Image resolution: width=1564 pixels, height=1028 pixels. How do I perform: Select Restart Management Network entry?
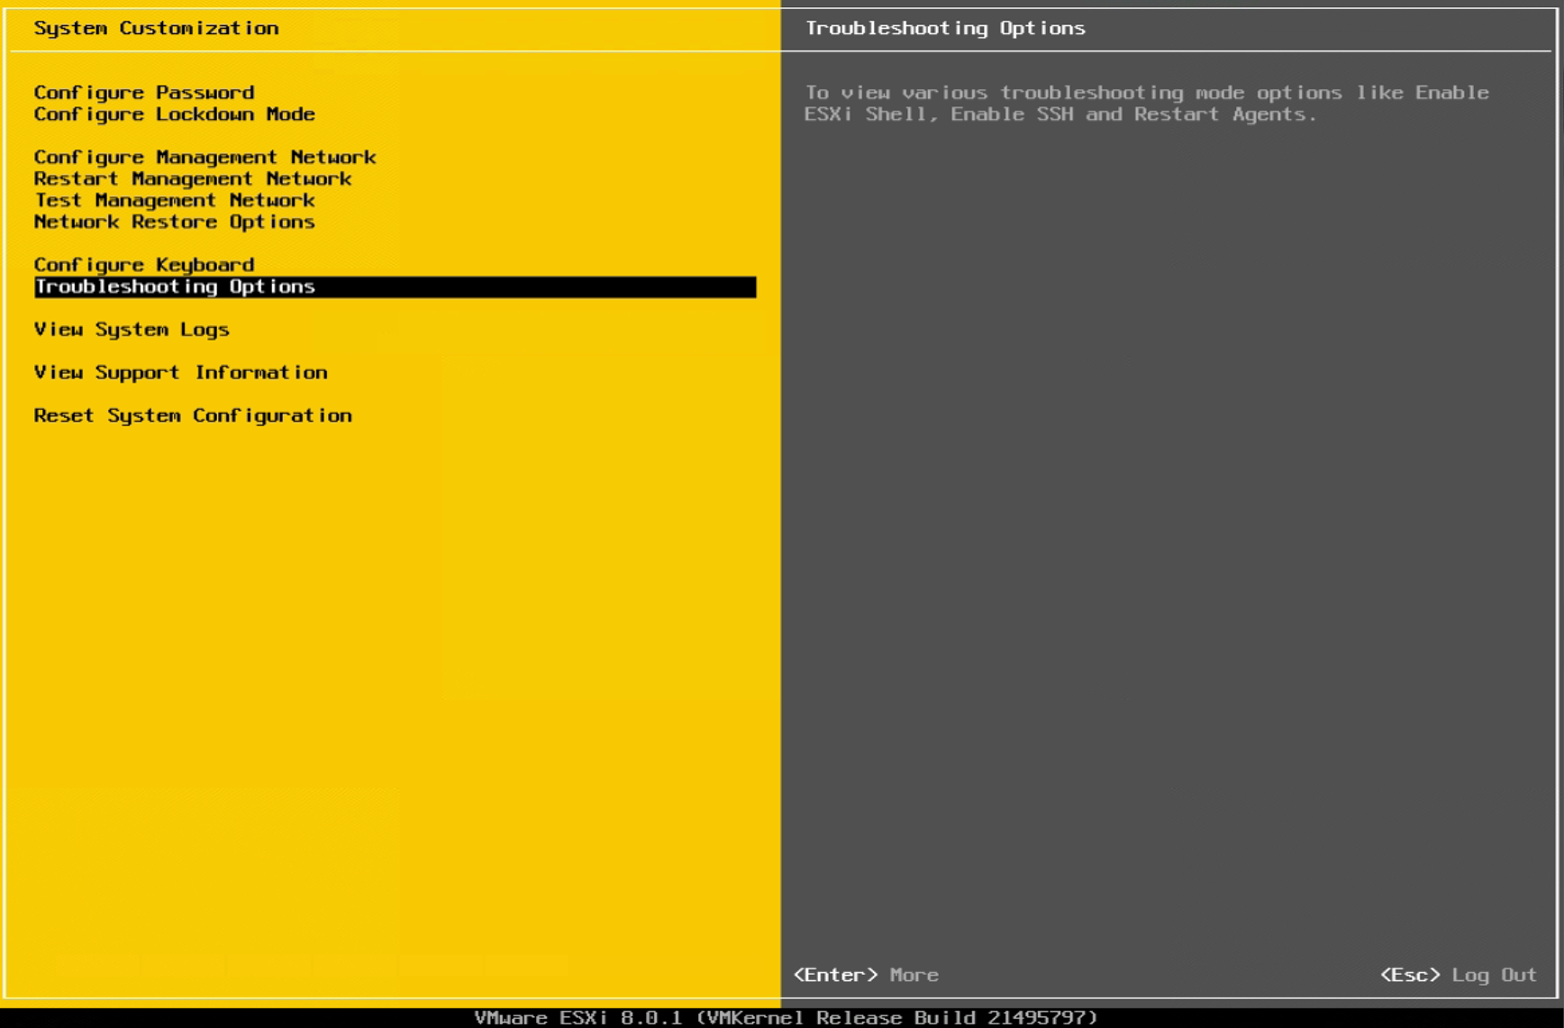click(x=192, y=179)
